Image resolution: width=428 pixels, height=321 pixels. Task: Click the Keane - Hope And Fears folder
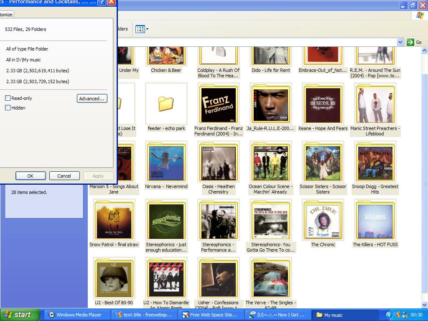point(323,105)
